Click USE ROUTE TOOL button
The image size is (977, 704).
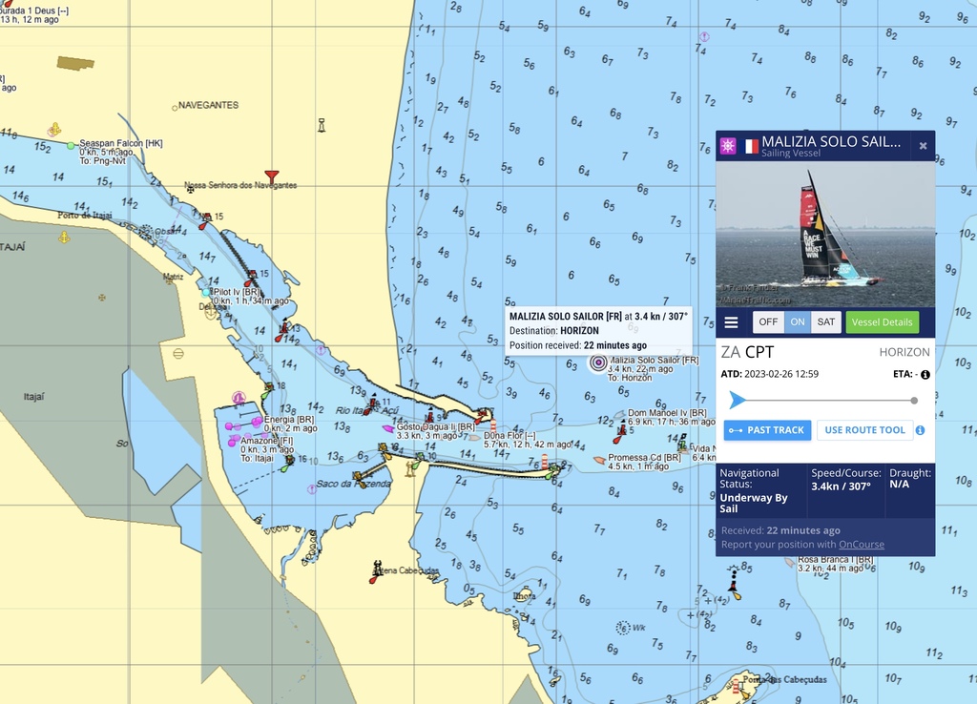click(x=864, y=430)
